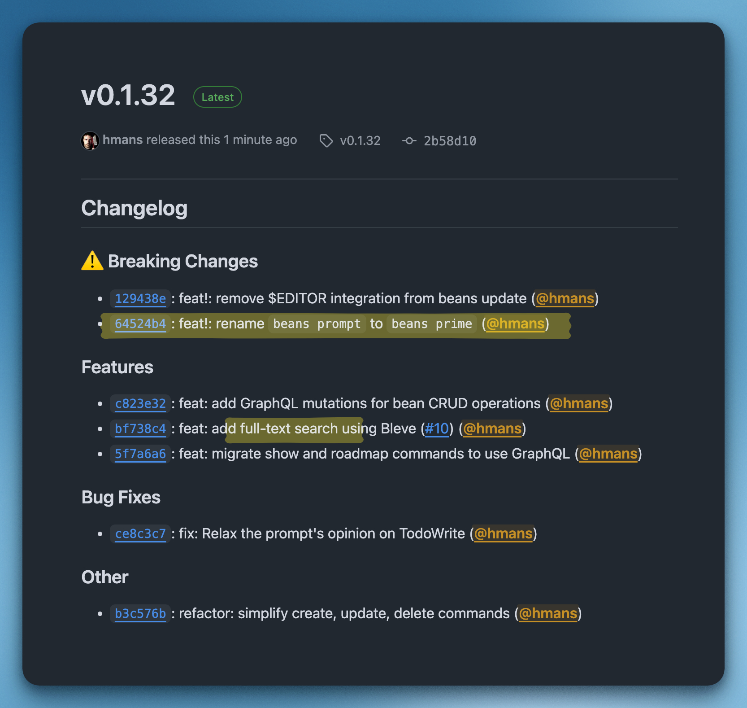
Task: Open commit 5f7a6a6 for GraphQL migration
Action: tap(140, 454)
